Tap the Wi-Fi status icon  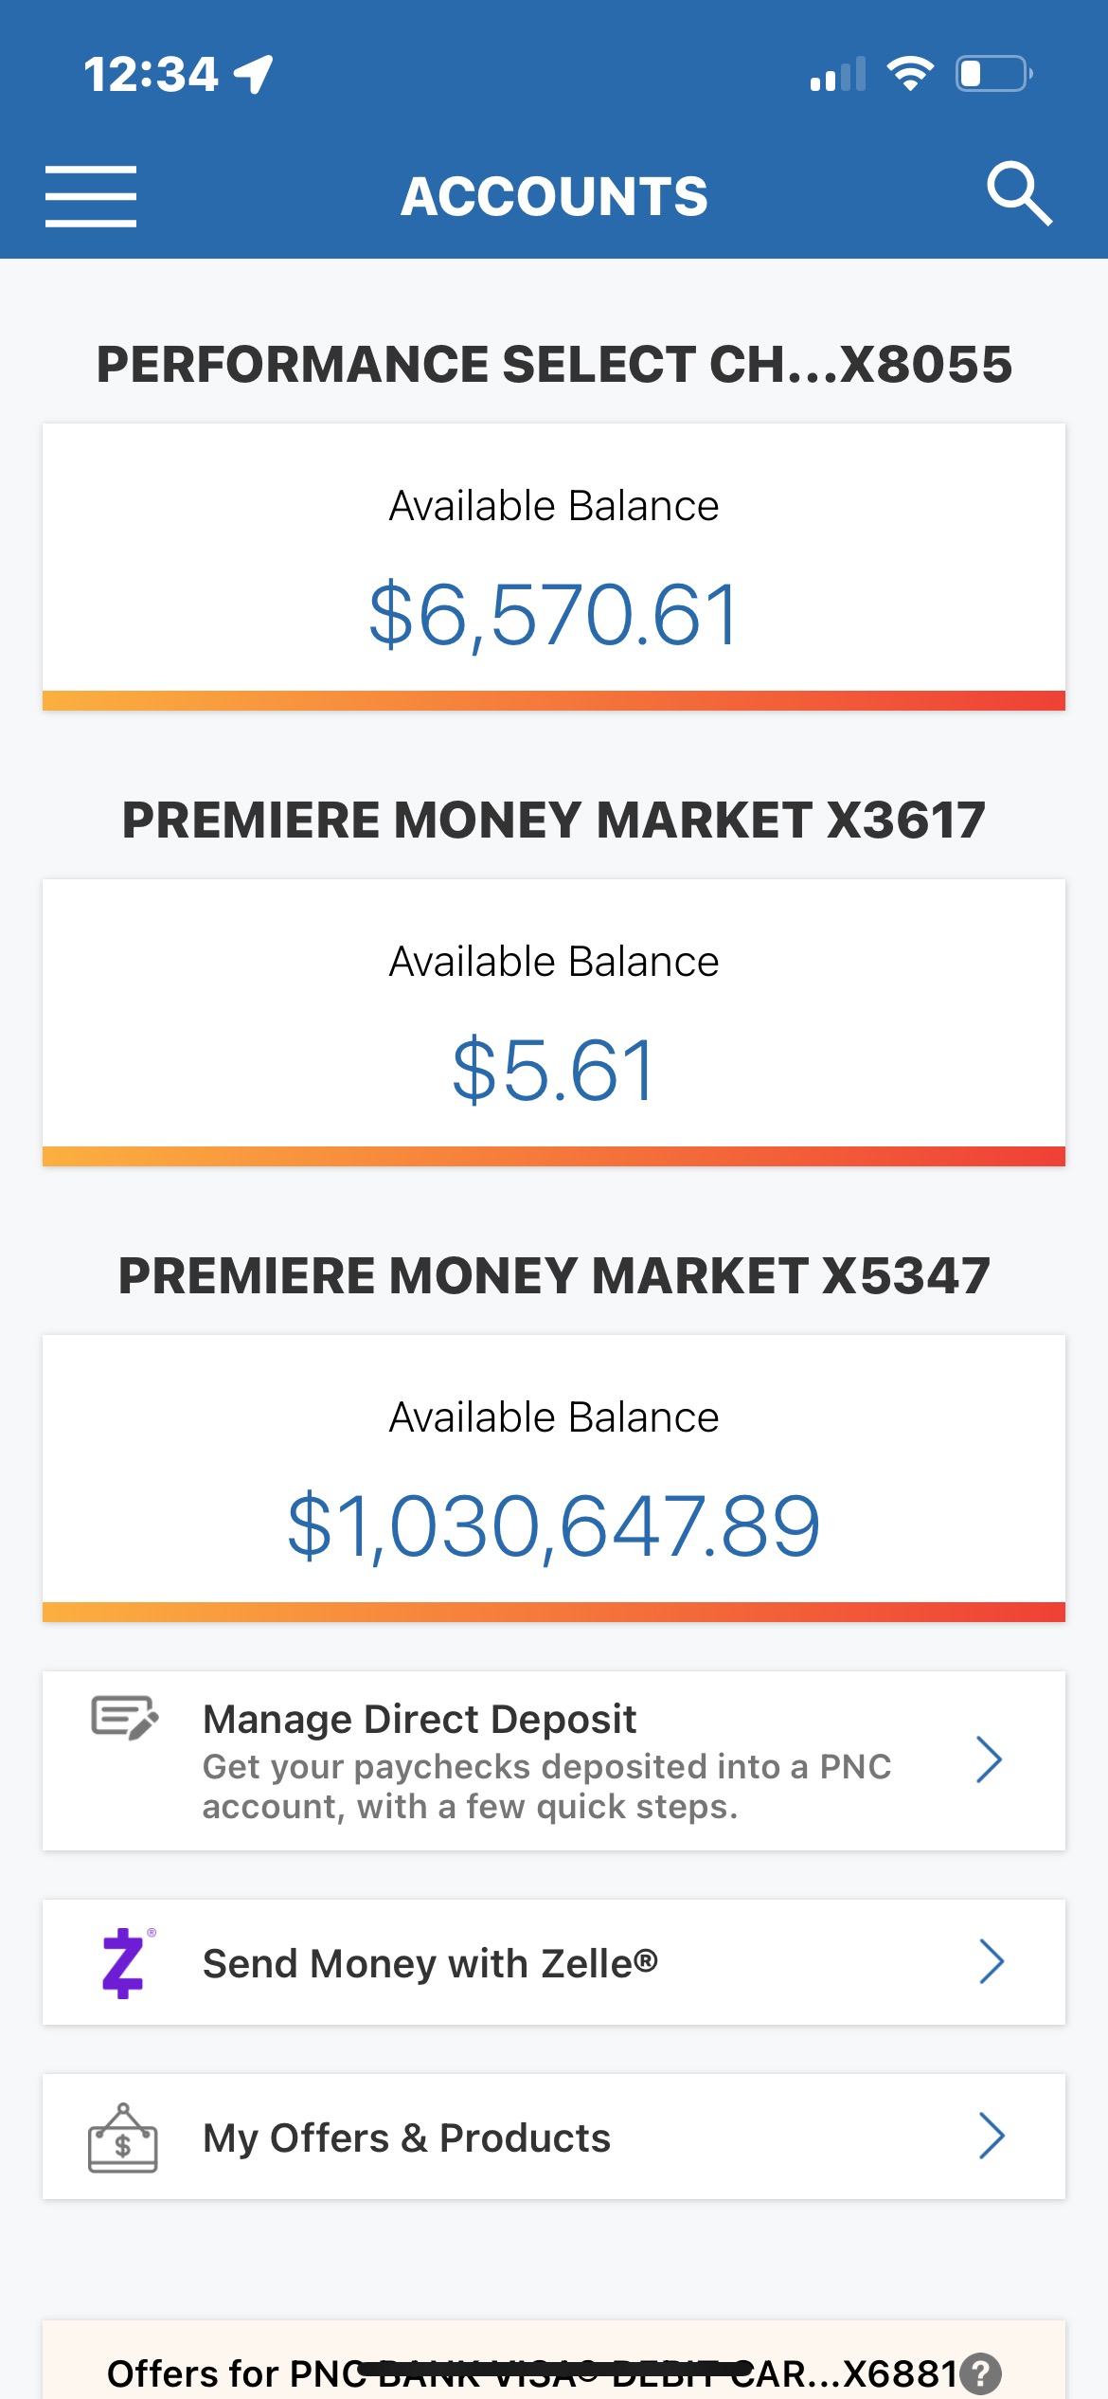click(x=910, y=74)
